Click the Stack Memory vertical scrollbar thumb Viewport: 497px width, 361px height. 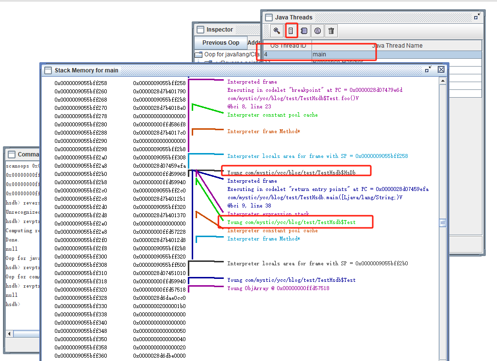click(443, 223)
